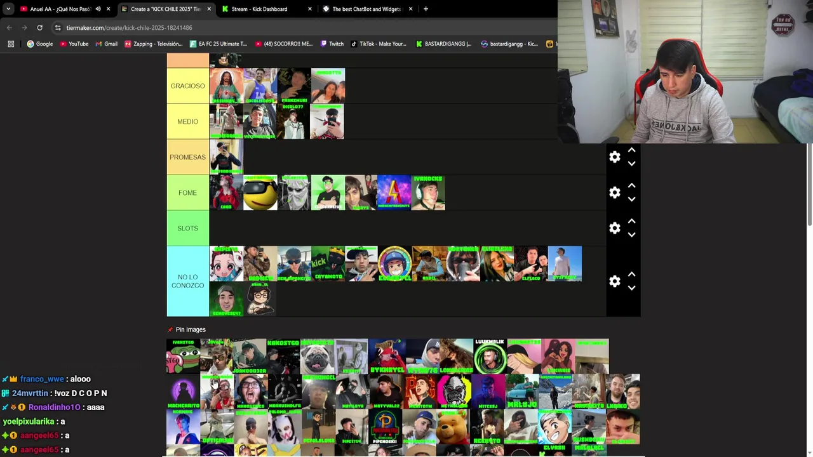Viewport: 813px width, 457px height.
Task: Move SLOTS tier up with arrow
Action: tap(631, 222)
